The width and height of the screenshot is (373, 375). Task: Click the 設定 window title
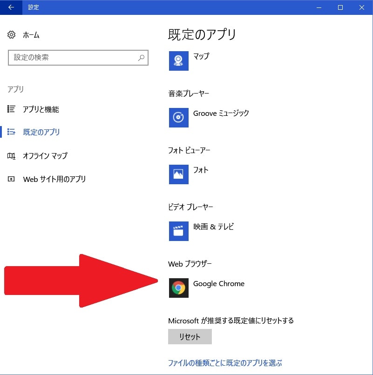click(x=33, y=7)
